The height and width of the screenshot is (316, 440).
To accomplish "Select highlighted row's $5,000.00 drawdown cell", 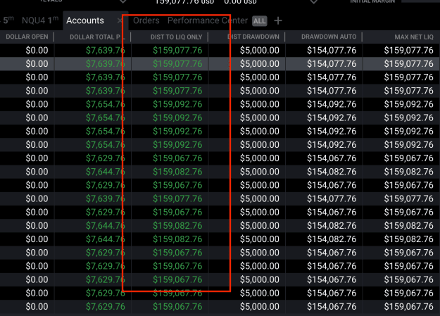I will (260, 64).
